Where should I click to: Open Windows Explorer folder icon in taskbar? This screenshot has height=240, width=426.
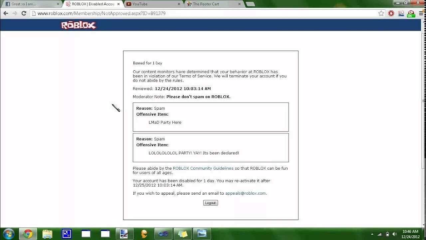(x=47, y=234)
